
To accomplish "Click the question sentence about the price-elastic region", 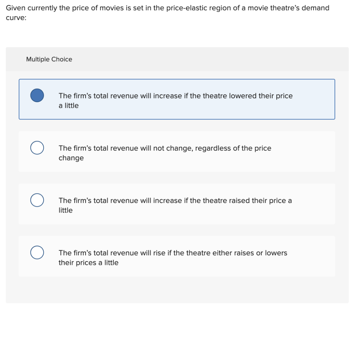I will 167,13.
